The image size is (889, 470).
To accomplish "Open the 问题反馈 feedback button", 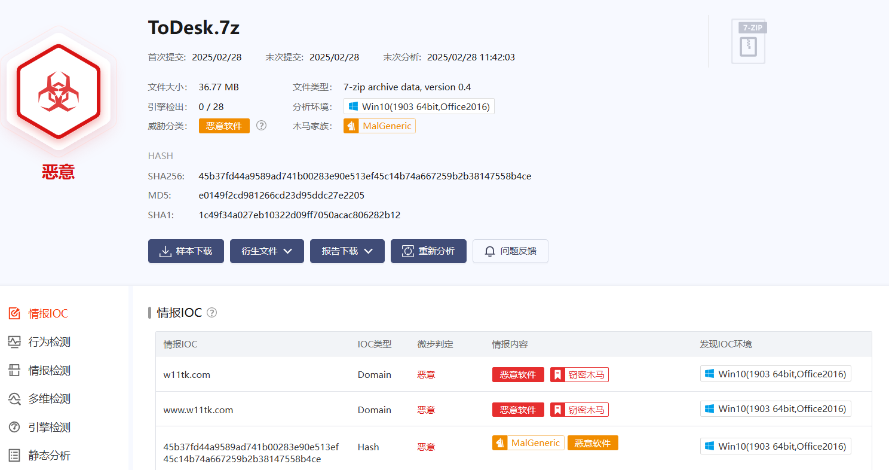I will [x=510, y=251].
